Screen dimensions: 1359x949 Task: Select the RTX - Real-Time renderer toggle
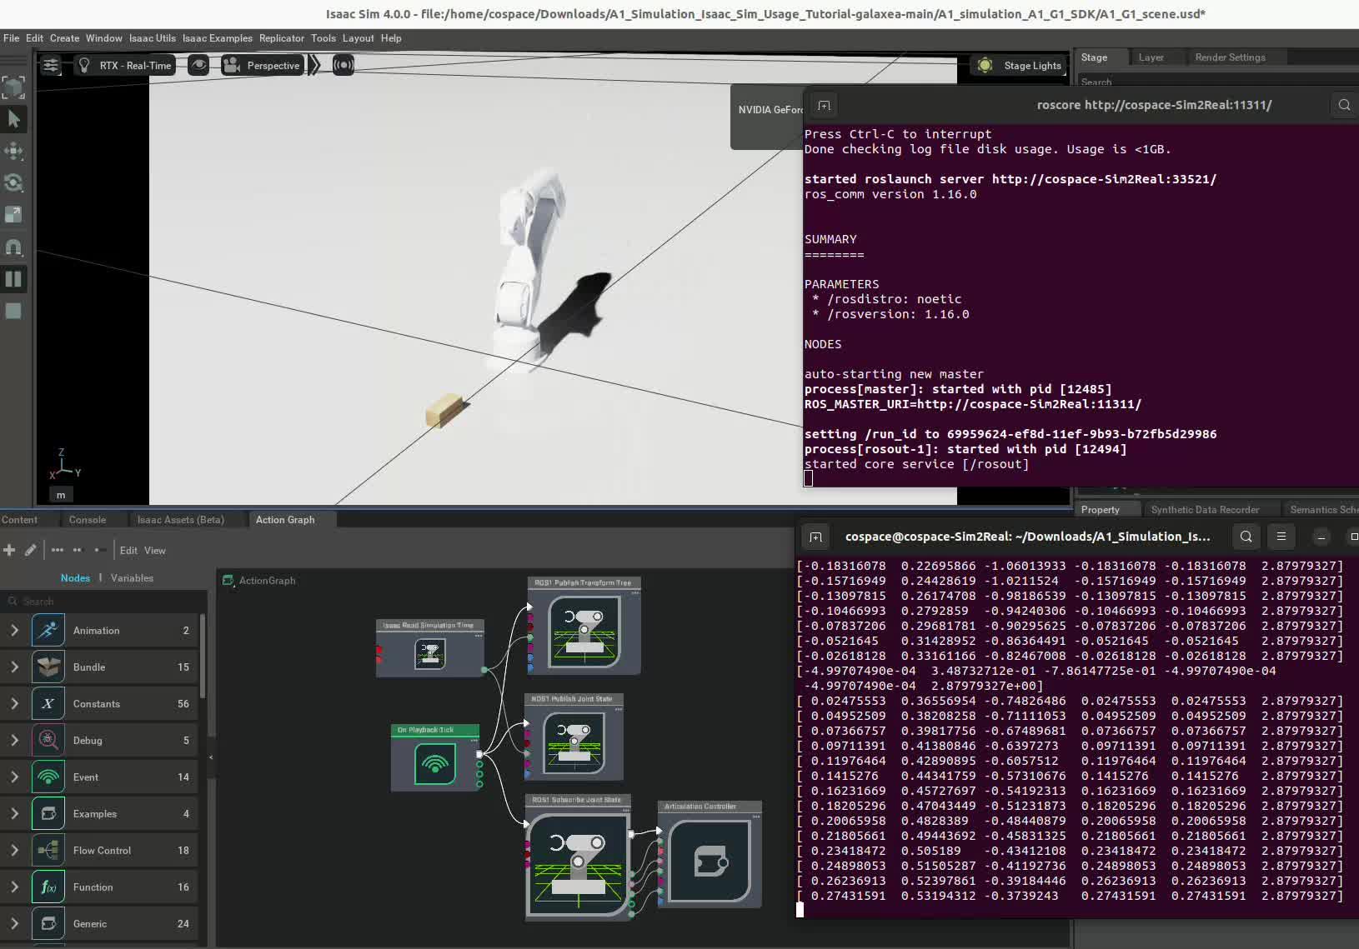click(123, 65)
